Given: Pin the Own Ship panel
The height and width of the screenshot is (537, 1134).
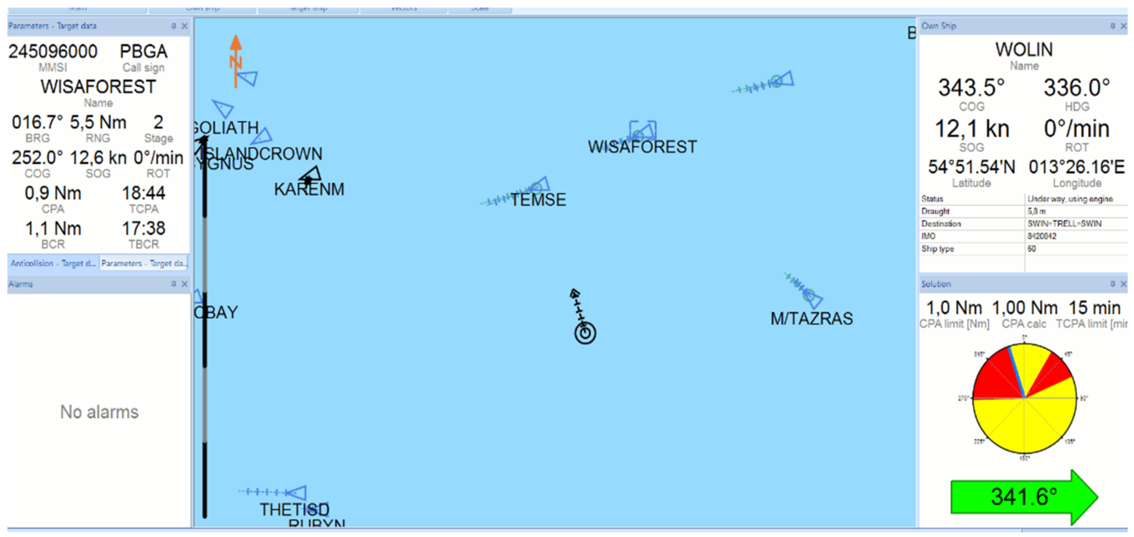Looking at the screenshot, I should point(1112,27).
